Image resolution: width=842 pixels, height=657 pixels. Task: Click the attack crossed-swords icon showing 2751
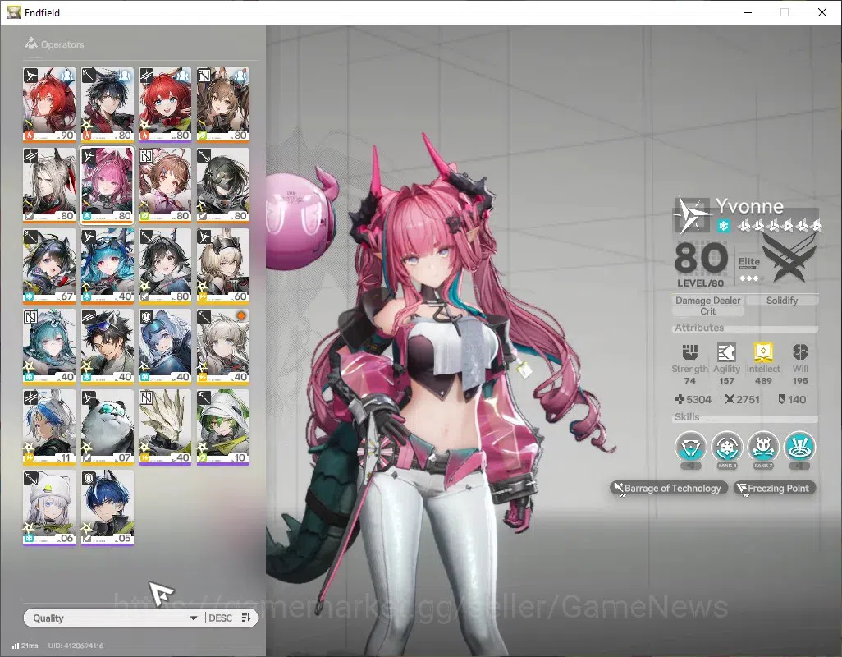[730, 399]
